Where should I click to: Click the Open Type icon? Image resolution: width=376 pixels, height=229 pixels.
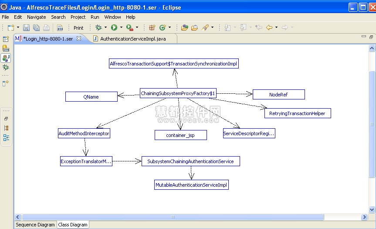[x=184, y=27]
